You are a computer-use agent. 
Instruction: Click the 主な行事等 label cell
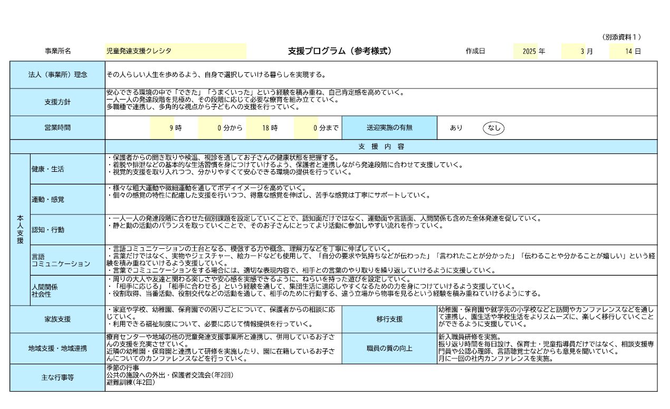click(58, 377)
